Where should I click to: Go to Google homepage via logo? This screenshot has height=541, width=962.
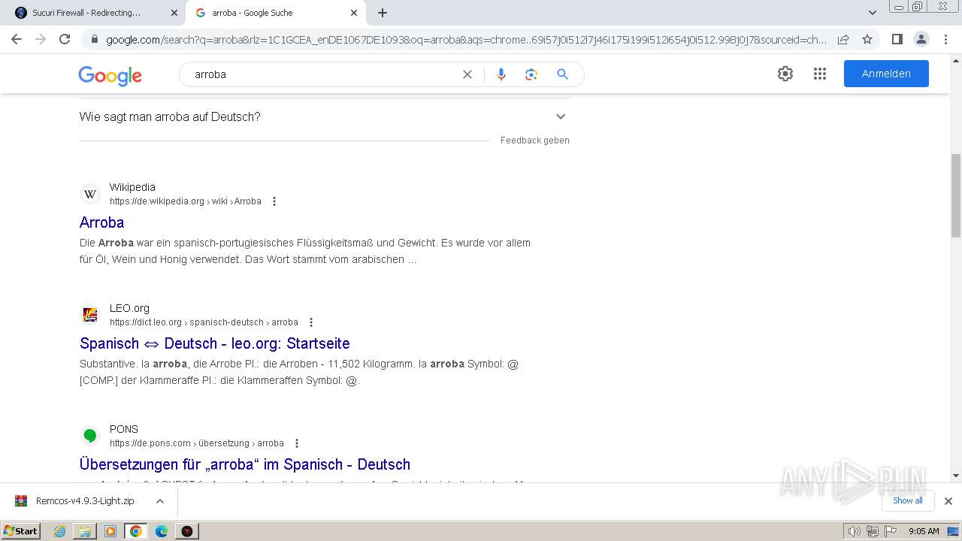[110, 75]
